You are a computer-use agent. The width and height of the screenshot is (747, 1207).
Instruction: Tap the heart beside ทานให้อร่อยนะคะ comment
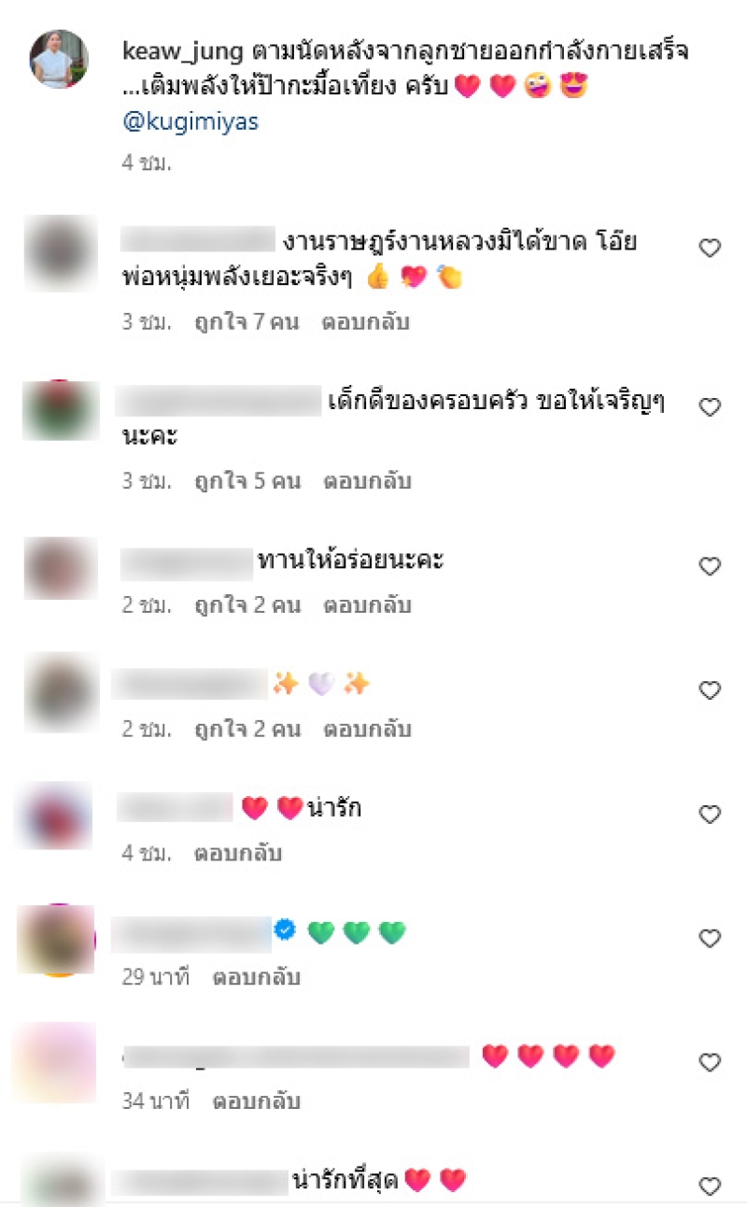(711, 566)
